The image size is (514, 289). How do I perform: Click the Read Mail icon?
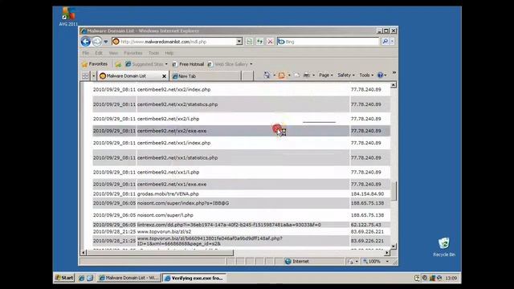[296, 75]
